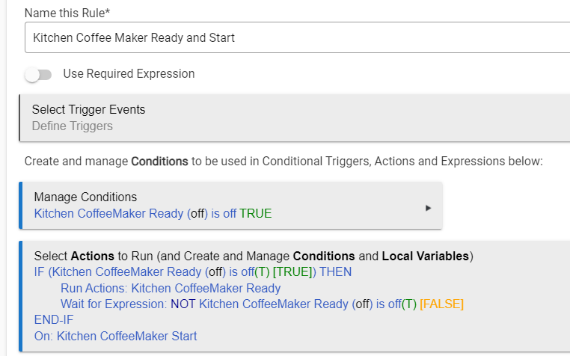Click the green [TRUE] result in the IF line
570x356 pixels.
(292, 272)
